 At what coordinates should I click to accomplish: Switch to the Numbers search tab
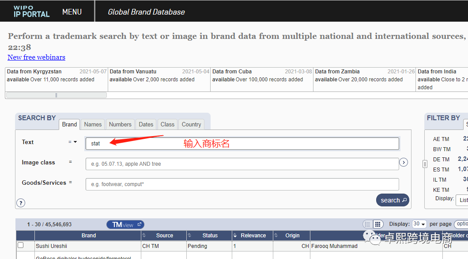click(x=120, y=124)
